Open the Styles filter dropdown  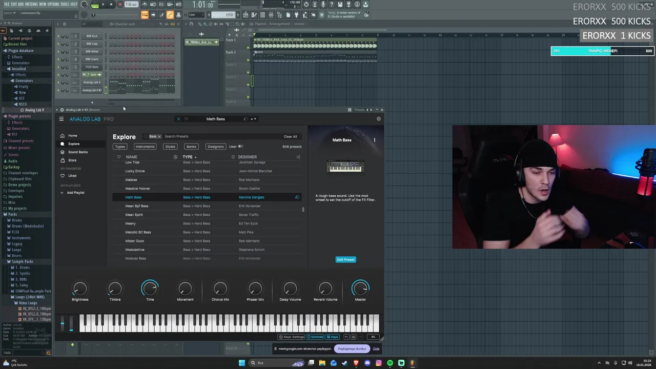point(170,147)
